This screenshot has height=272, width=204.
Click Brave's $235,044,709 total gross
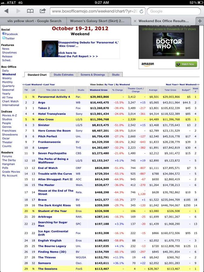point(170,200)
